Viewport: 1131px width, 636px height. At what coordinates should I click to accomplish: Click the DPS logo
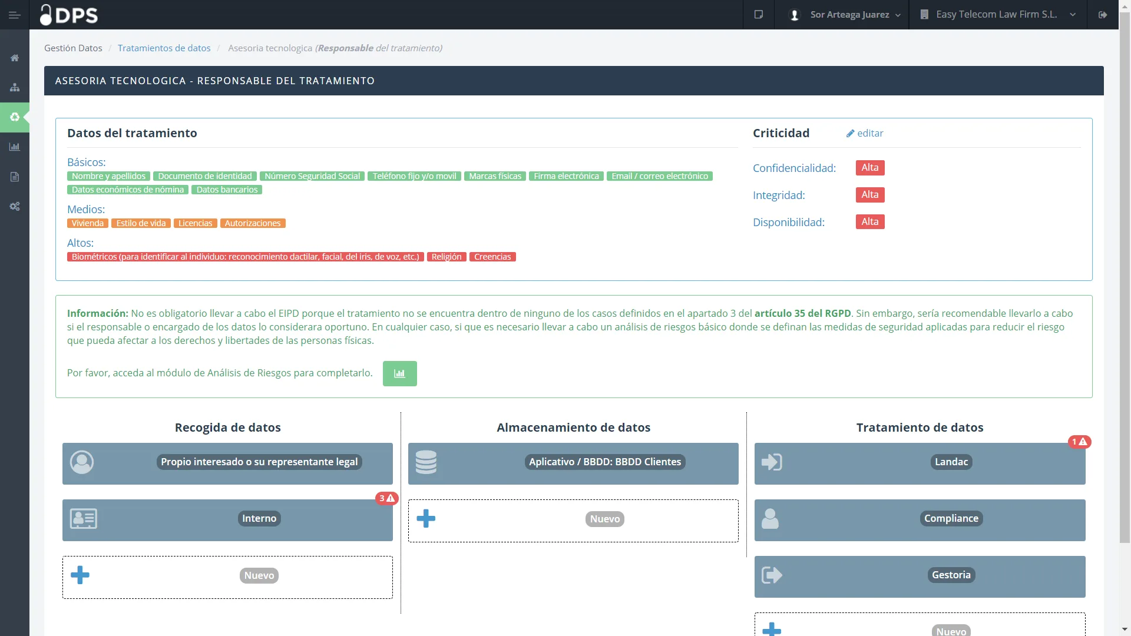click(x=69, y=15)
